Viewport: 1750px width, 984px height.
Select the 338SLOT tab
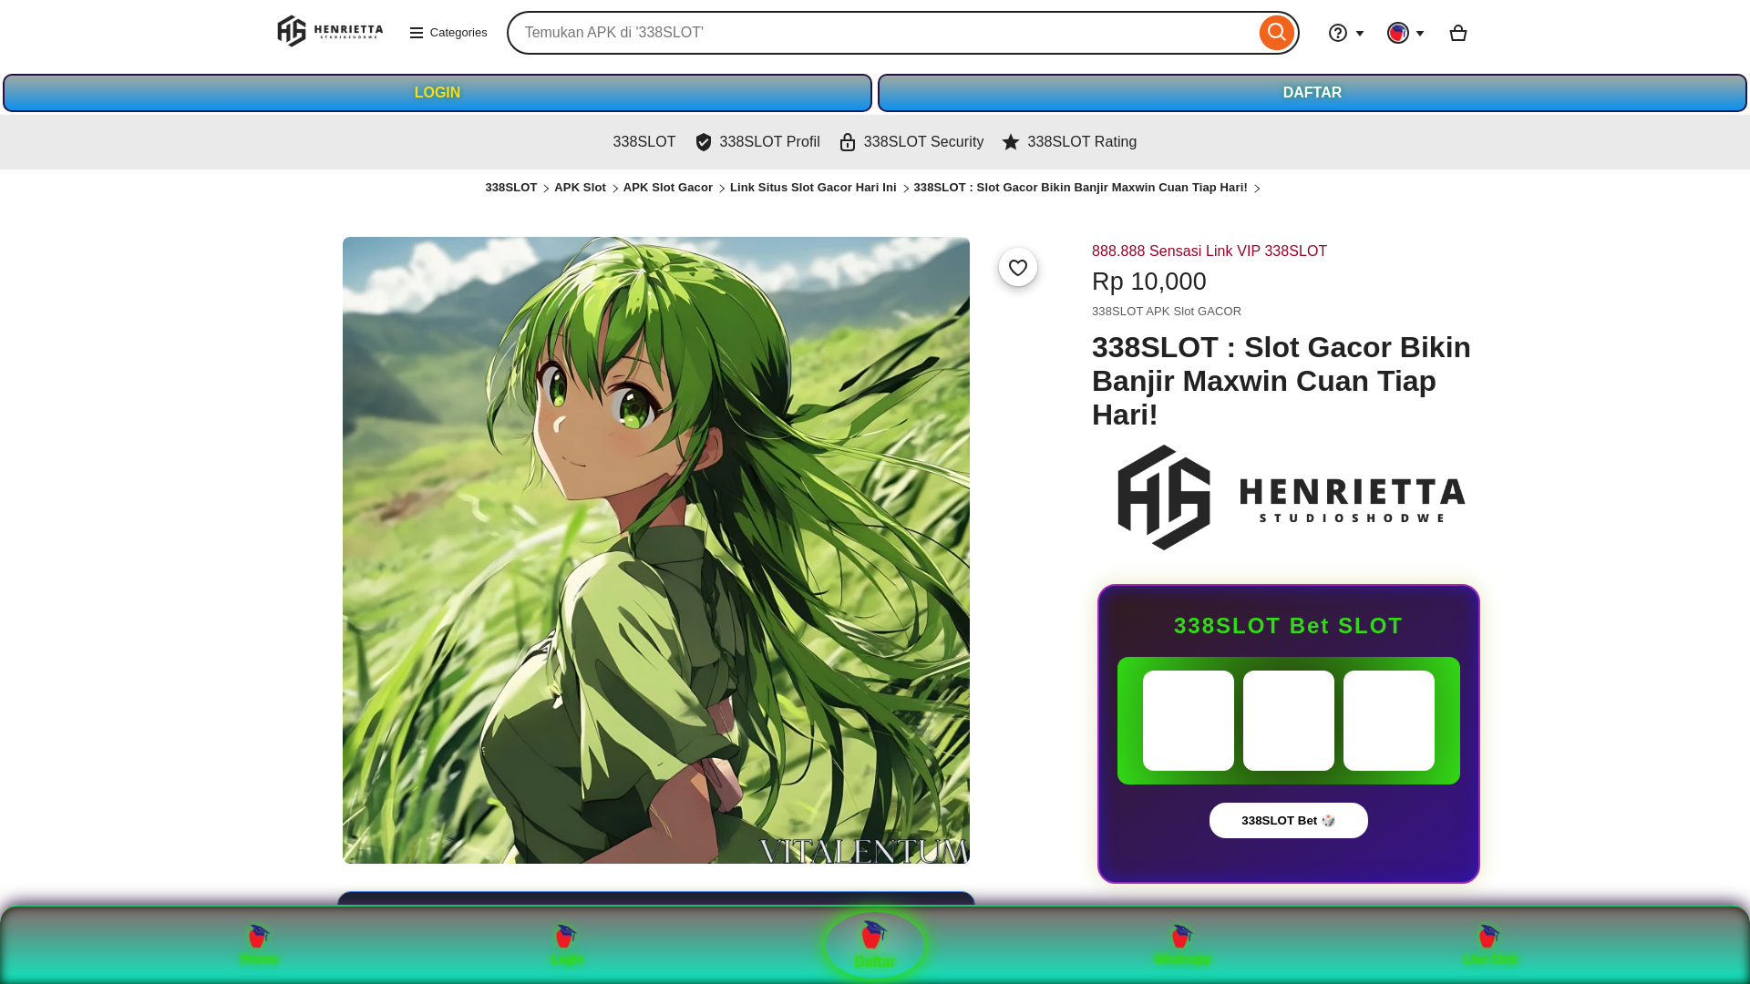(x=644, y=142)
